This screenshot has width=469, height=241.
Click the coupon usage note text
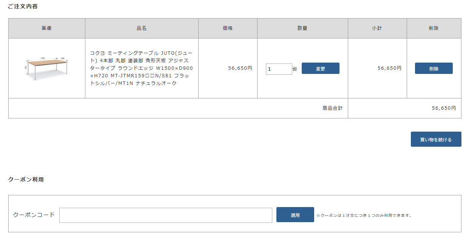click(x=364, y=216)
